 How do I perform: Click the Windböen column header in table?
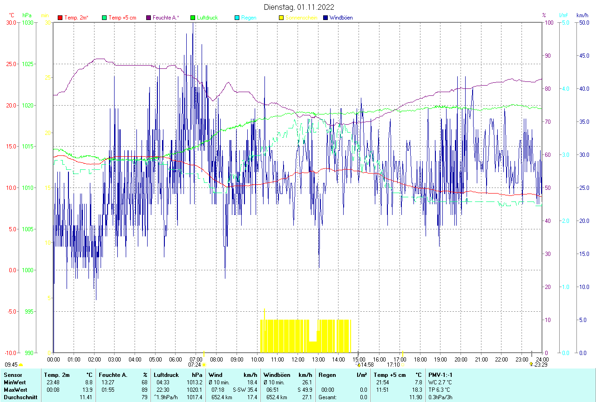point(277,375)
